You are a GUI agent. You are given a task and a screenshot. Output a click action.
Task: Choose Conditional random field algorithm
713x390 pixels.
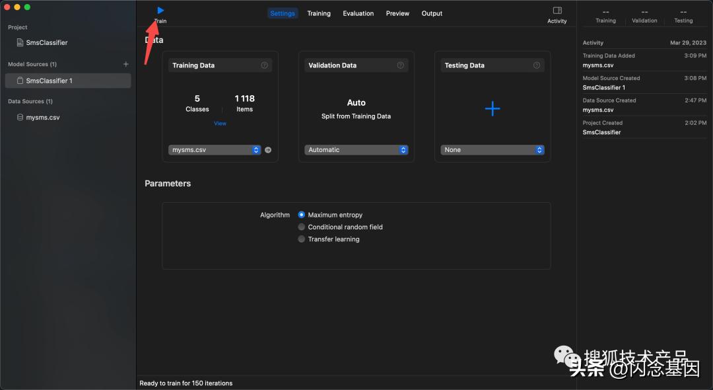pos(302,227)
